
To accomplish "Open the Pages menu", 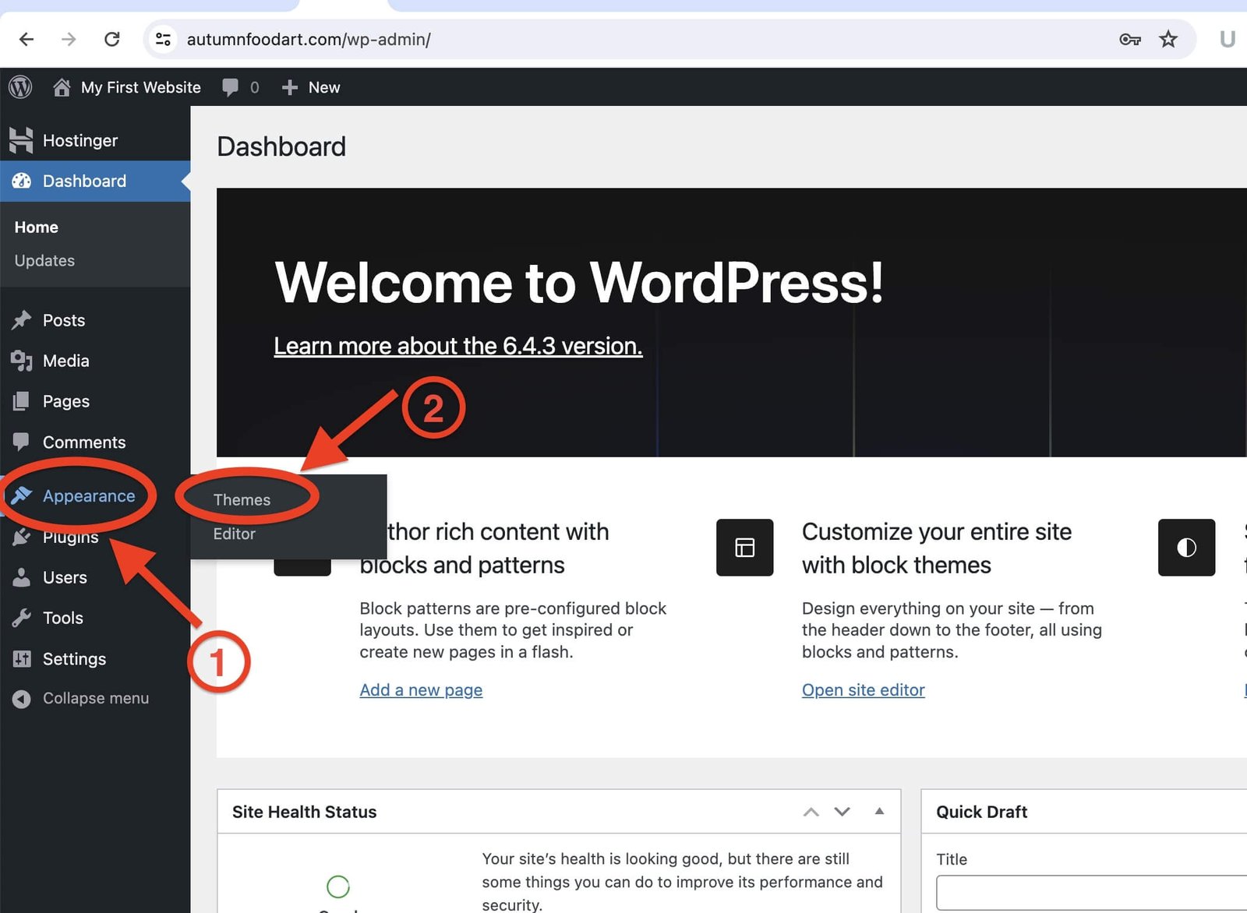I will 66,401.
